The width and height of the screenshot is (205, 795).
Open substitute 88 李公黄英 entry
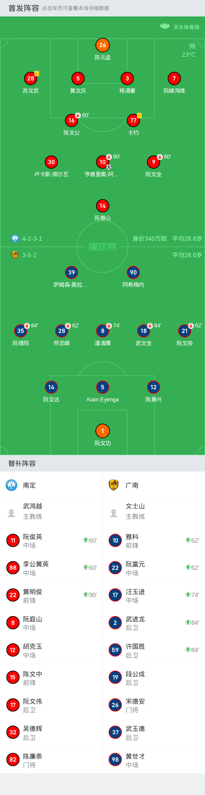click(51, 568)
